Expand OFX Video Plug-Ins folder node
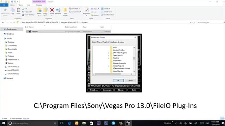Image resolution: width=225 pixels, height=126 pixels. pos(108,53)
